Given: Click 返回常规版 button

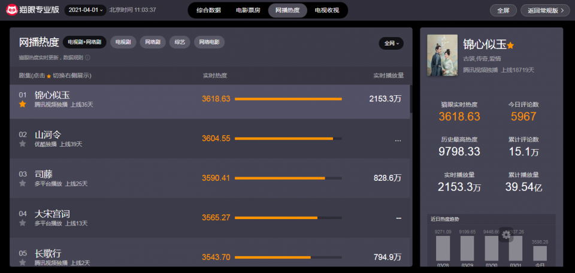Looking at the screenshot, I should (x=545, y=10).
